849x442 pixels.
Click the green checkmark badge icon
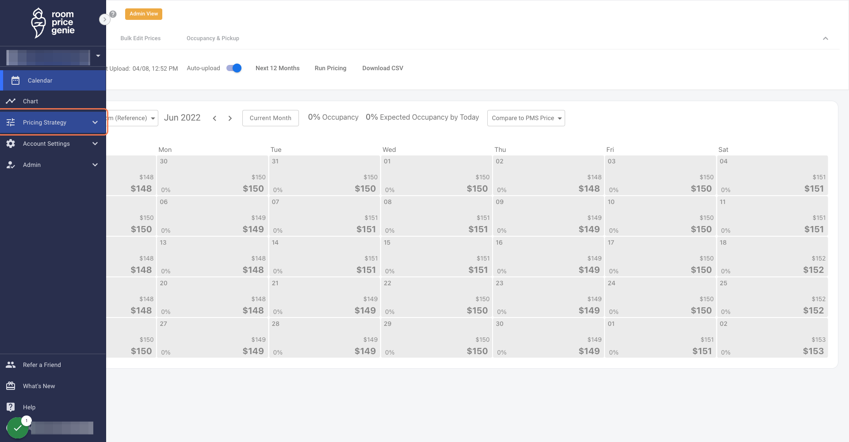click(x=18, y=428)
